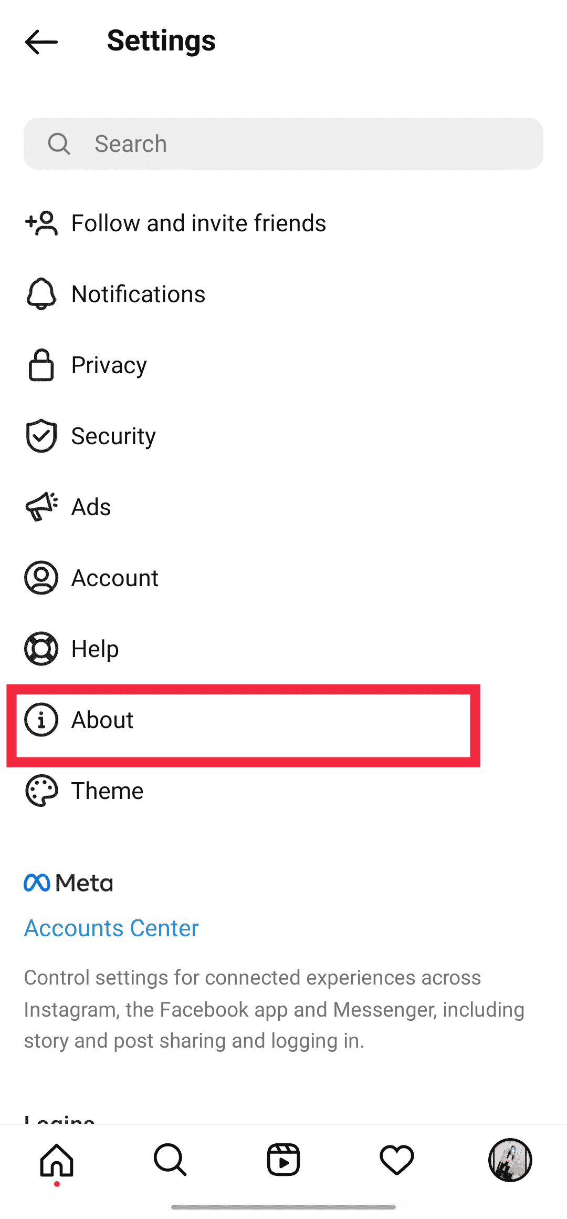Open the Account settings

[x=114, y=578]
